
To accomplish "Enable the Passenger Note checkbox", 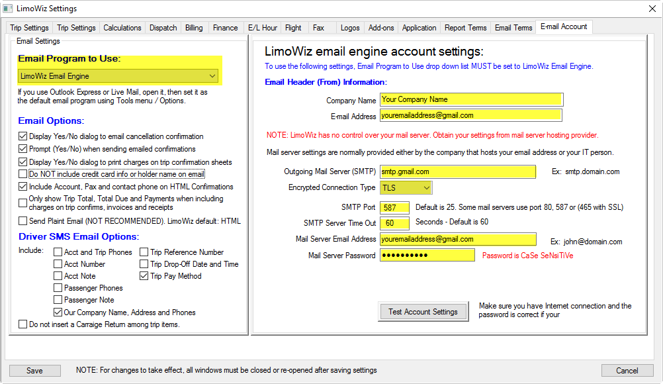I will coord(58,300).
